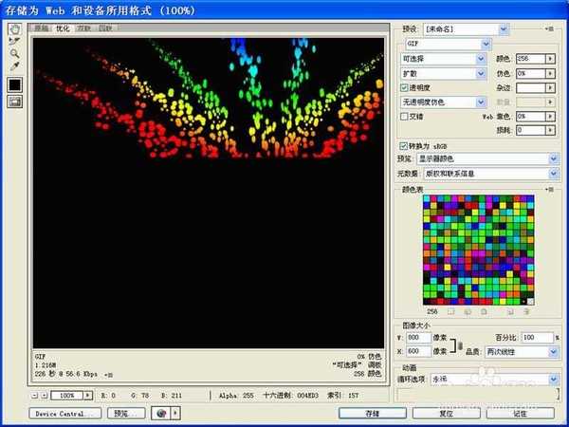This screenshot has height=427, width=569.
Task: Click the browser preview icon button
Action: pos(160,414)
